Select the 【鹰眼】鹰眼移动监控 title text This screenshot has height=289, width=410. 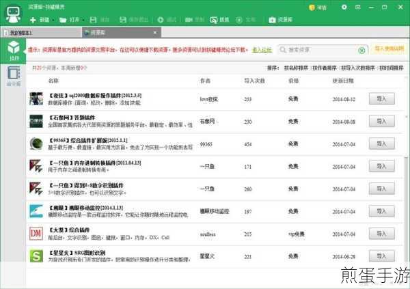(86, 208)
